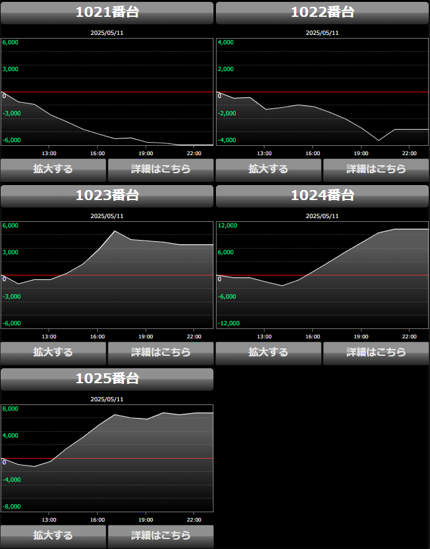This screenshot has height=549, width=430.
Task: Click the 2025/05/11 date above 1022番台 graph
Action: [322, 33]
